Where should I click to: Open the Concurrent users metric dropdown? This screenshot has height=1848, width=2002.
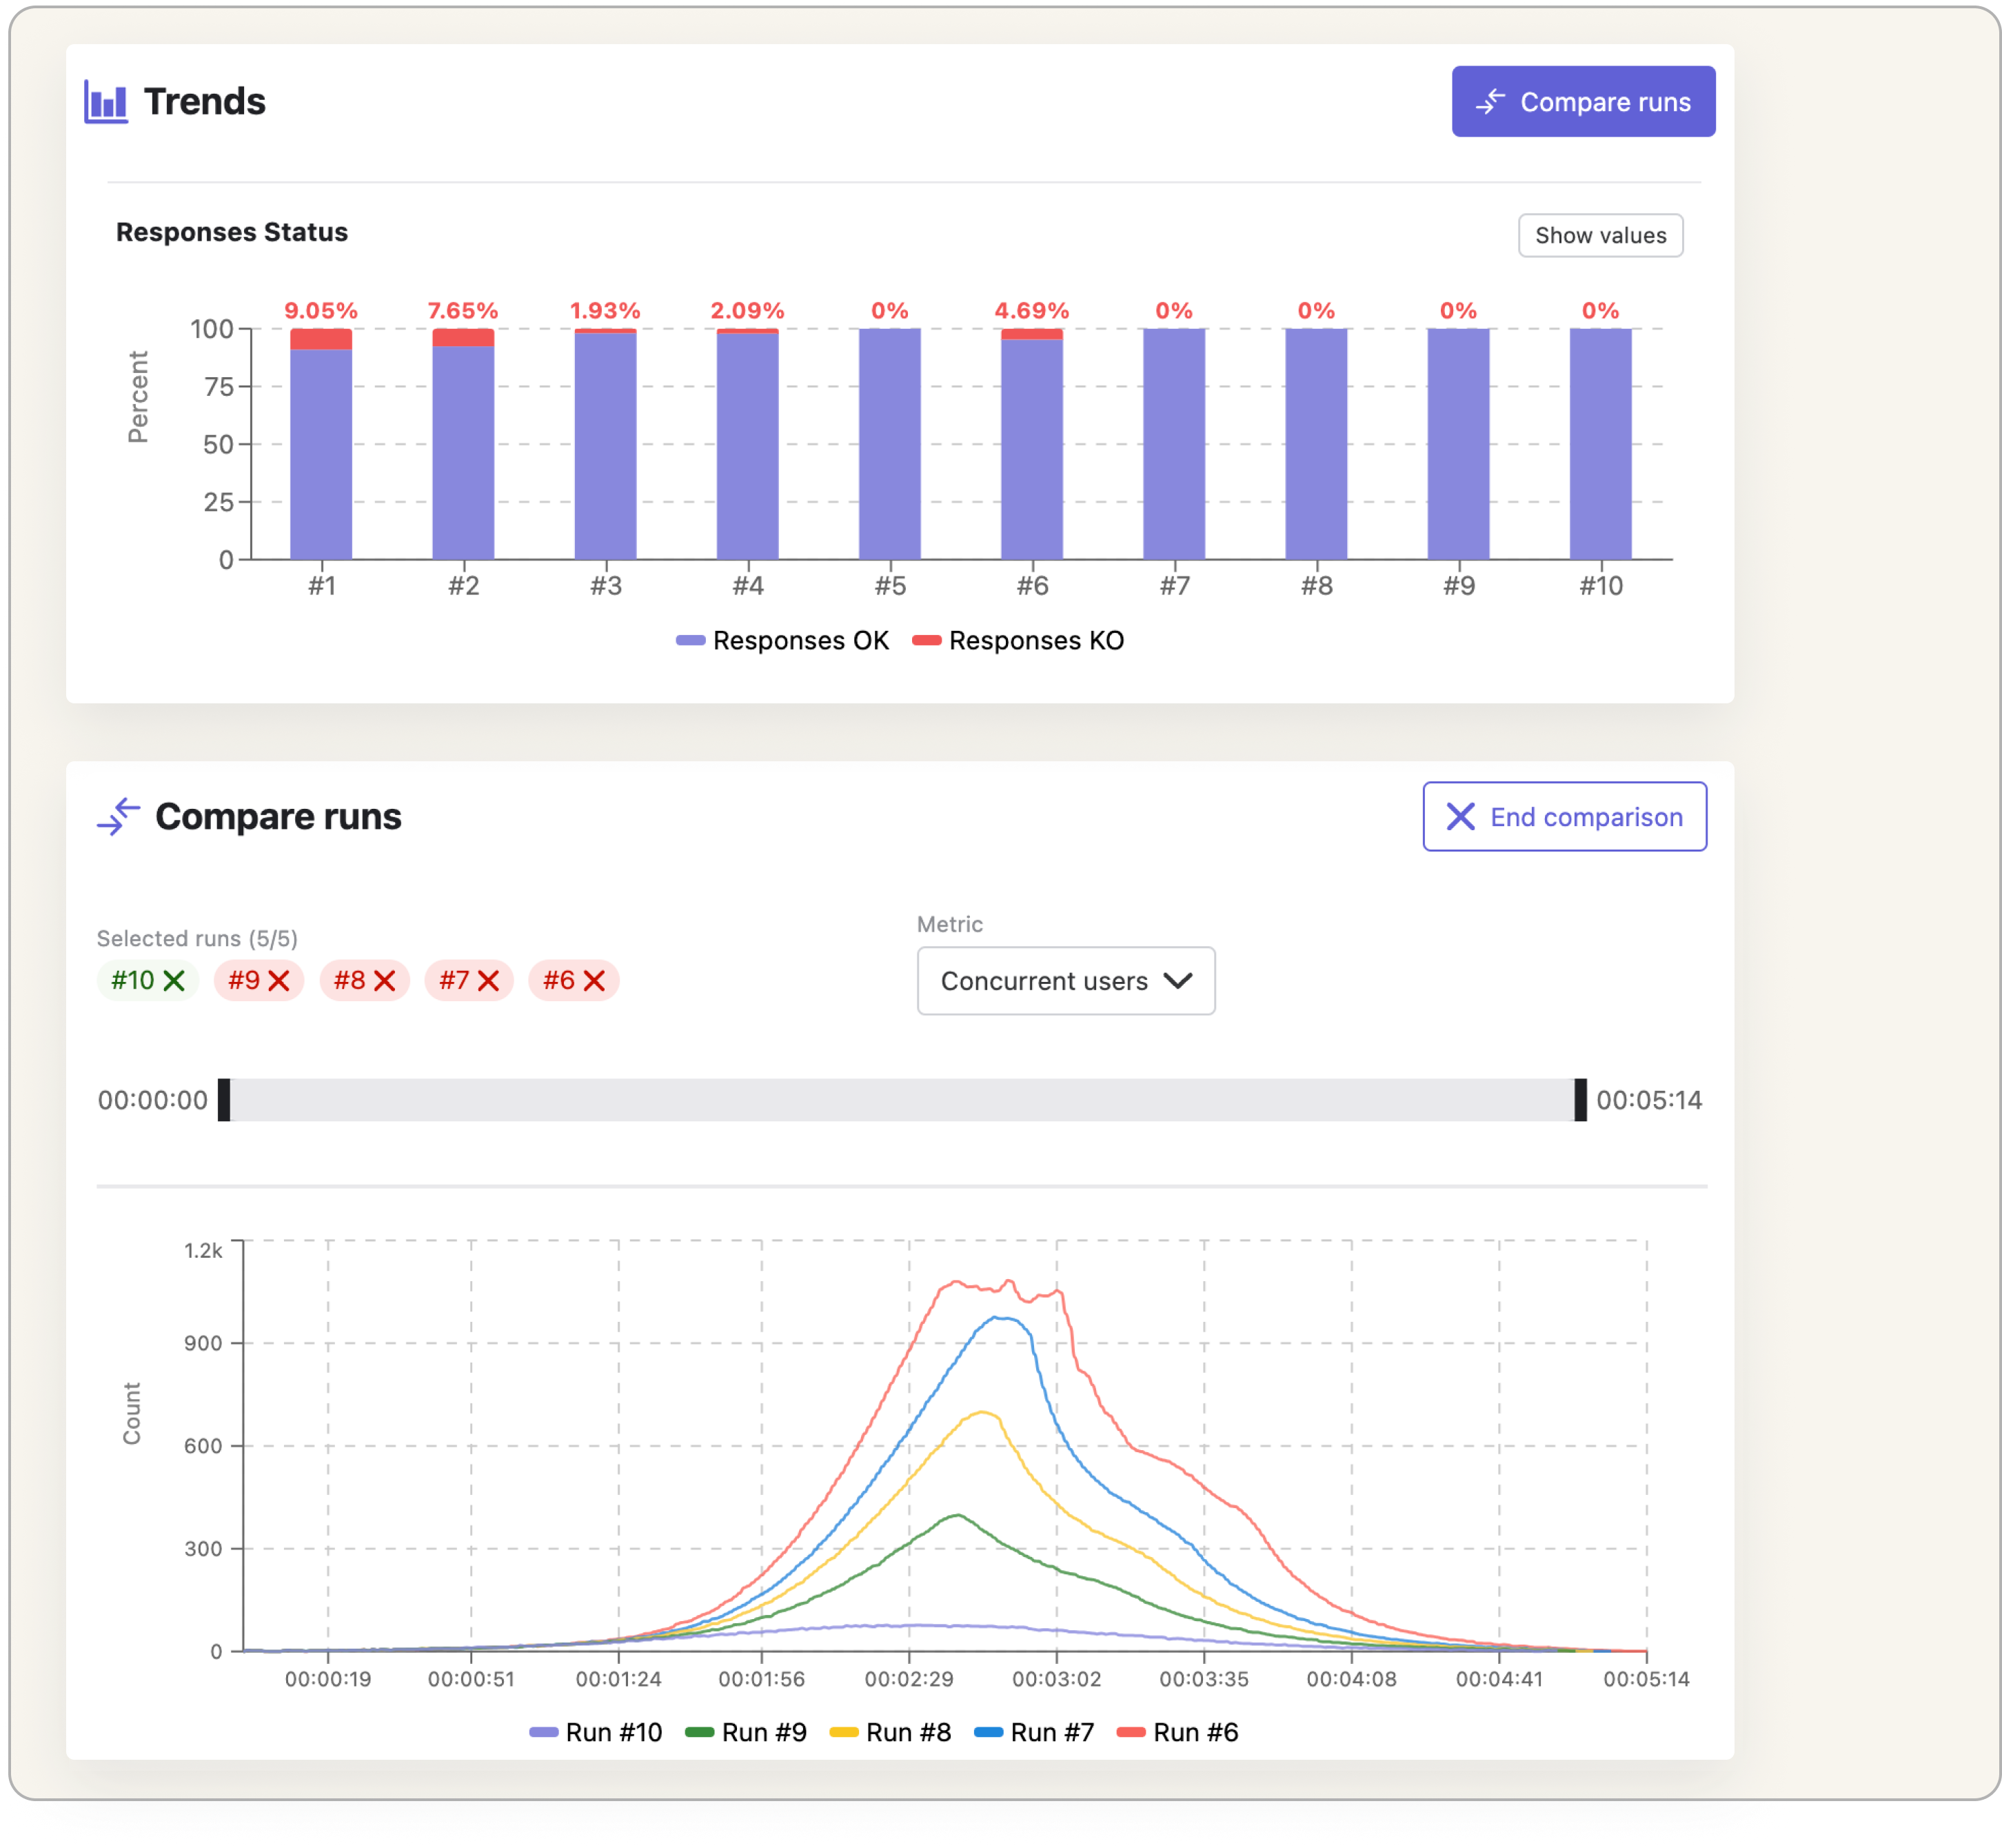pyautogui.click(x=1066, y=980)
